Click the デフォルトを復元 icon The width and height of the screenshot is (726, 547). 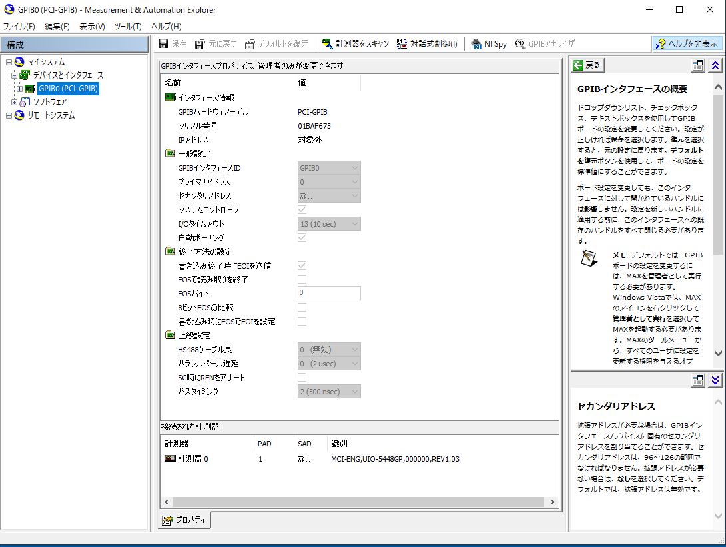click(250, 43)
